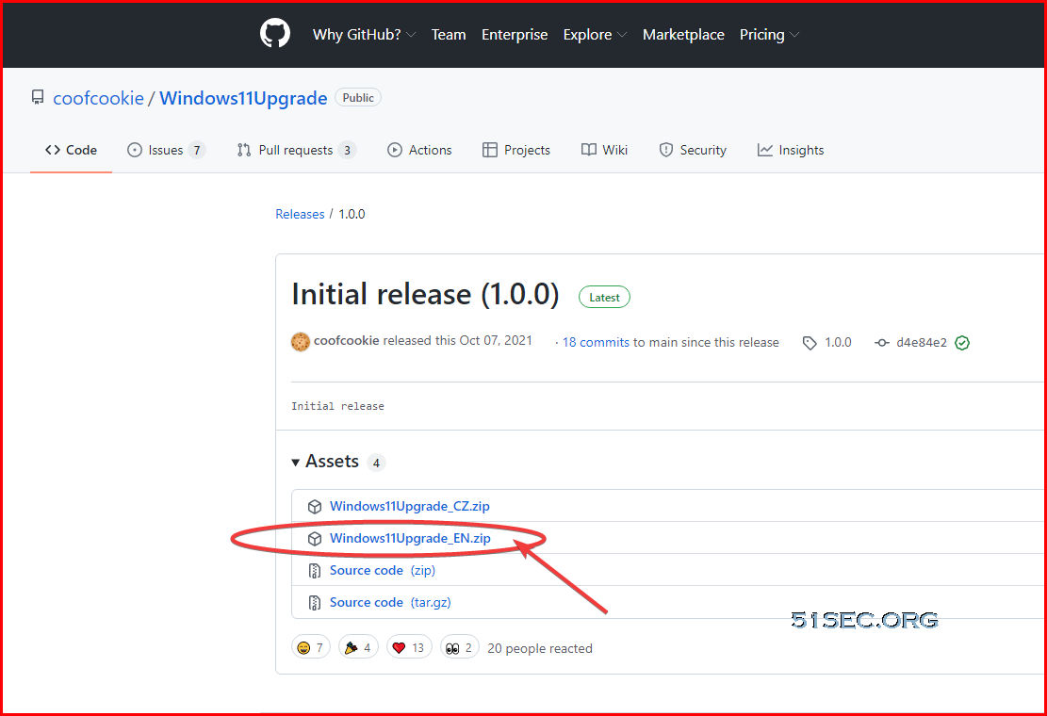Screen dimensions: 1047x716
Task: Expand the Pricing dropdown
Action: (769, 35)
